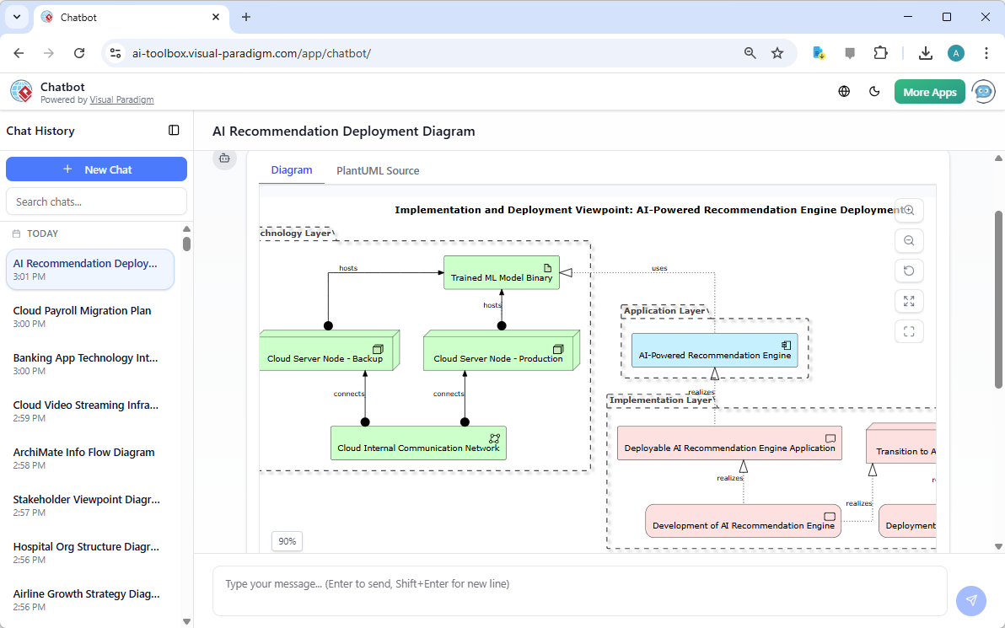Zoom out of the deployment diagram
This screenshot has height=628, width=1005.
(909, 240)
